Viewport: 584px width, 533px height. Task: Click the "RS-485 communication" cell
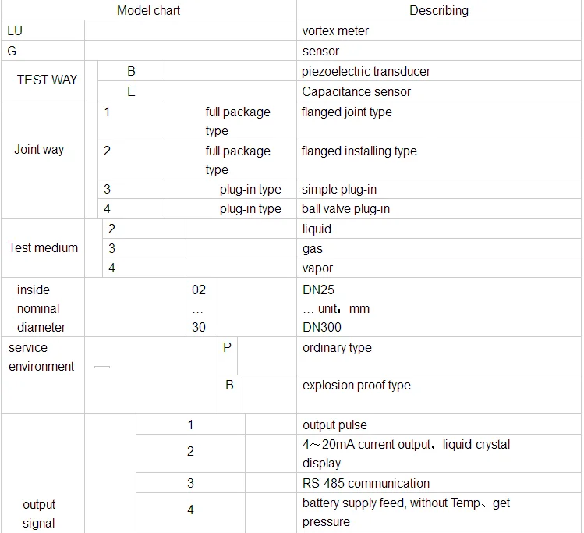tap(366, 484)
